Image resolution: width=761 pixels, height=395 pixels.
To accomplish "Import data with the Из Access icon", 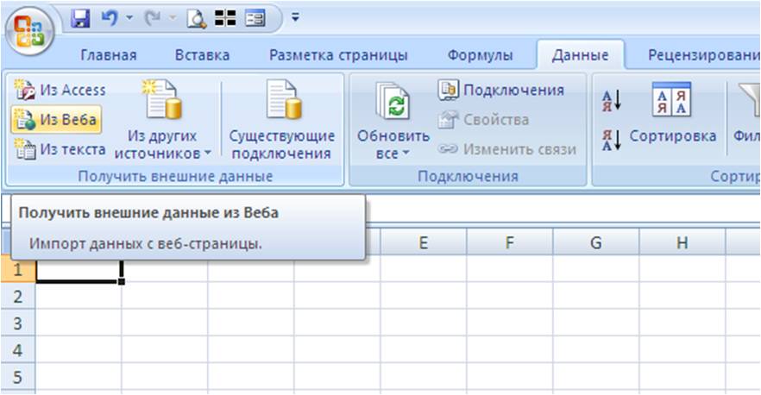I will 60,90.
